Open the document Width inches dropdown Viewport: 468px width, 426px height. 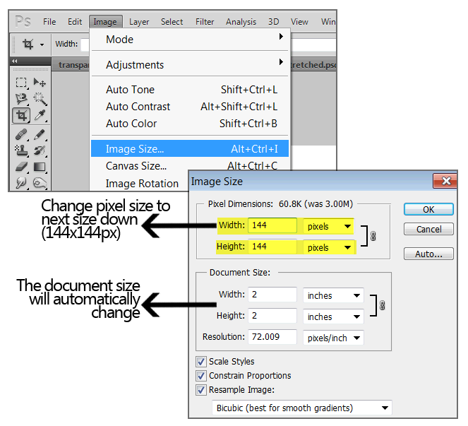point(333,295)
